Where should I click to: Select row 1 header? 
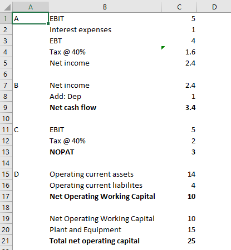pyautogui.click(x=6, y=18)
